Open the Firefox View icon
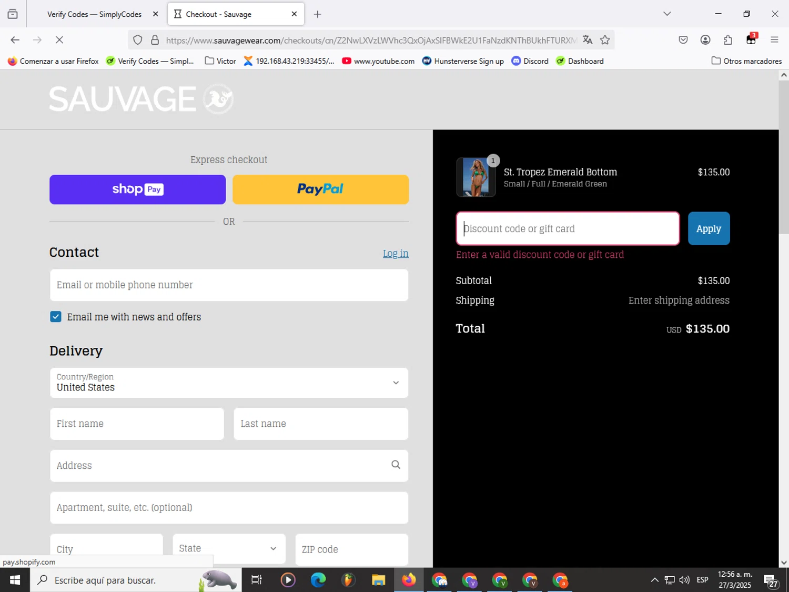Screen dimensions: 789x592 coord(13,14)
